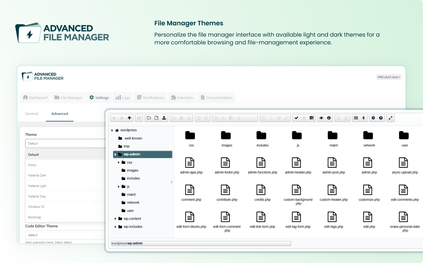Screen dimensions: 423x263
Task: Switch to list view via toolbar
Action: coord(356,118)
